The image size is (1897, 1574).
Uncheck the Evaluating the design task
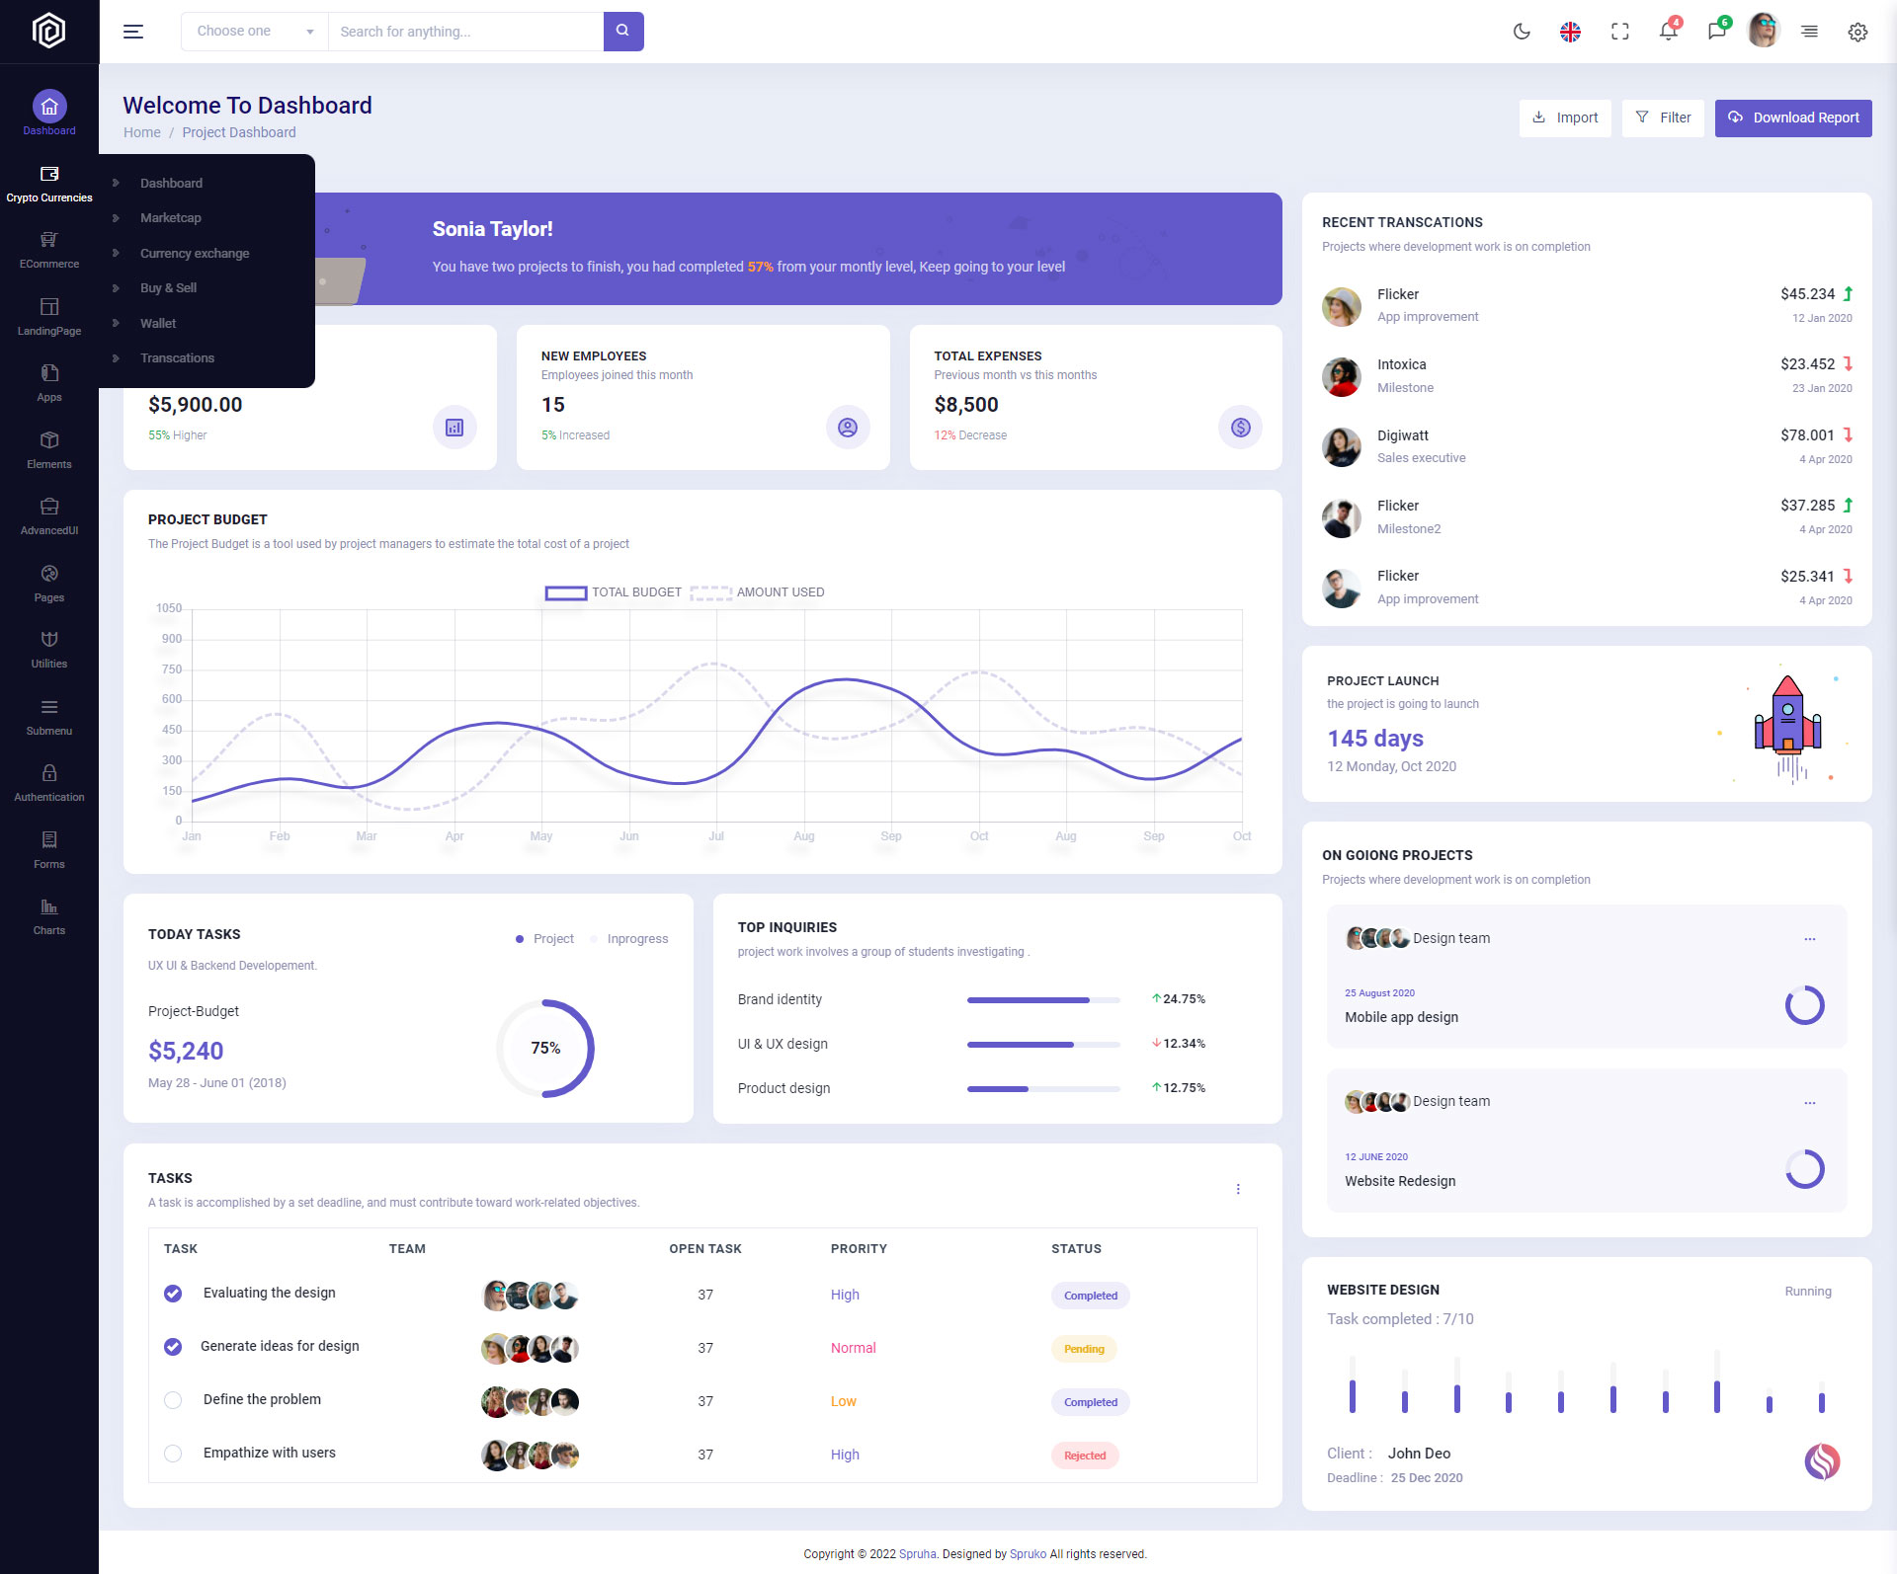point(173,1294)
